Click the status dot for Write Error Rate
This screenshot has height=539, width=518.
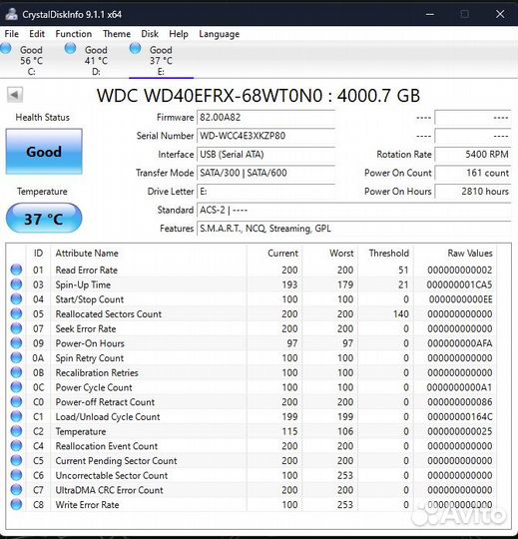click(x=16, y=504)
